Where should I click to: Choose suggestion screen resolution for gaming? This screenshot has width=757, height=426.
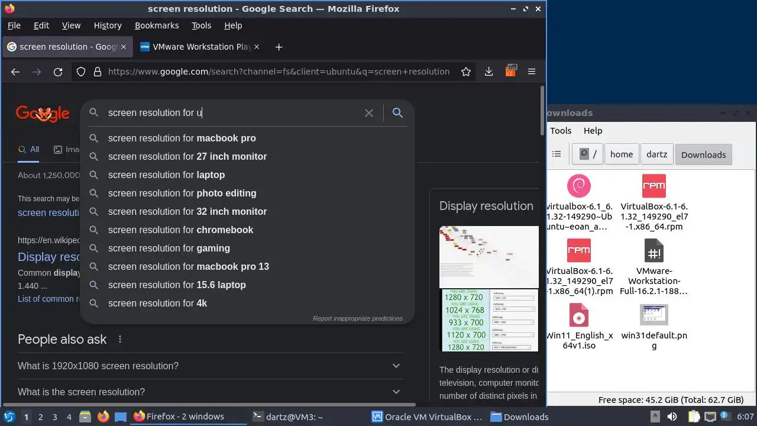(x=247, y=248)
